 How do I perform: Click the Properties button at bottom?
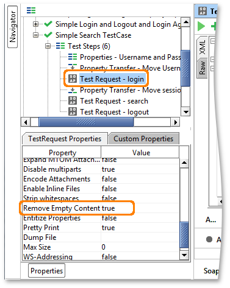46,270
